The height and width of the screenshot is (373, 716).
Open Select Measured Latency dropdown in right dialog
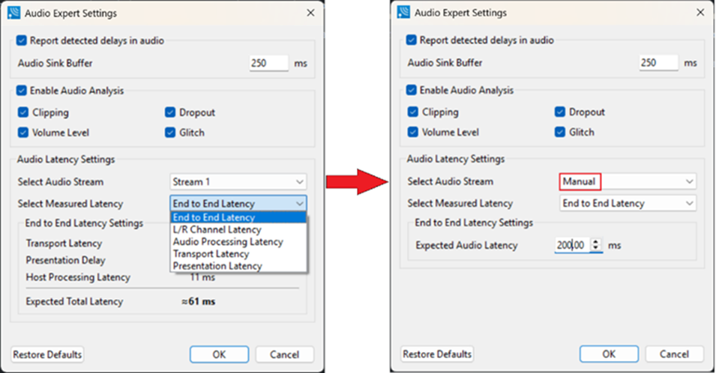[x=628, y=203]
